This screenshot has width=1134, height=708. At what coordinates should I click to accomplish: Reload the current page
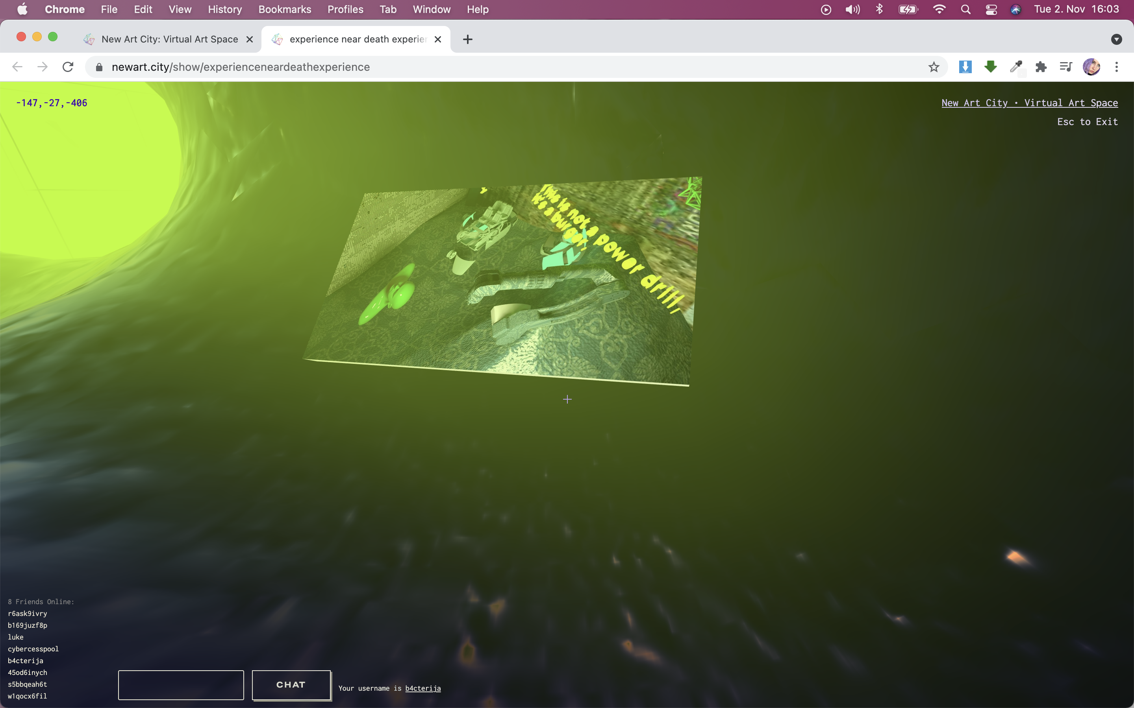[x=68, y=67]
